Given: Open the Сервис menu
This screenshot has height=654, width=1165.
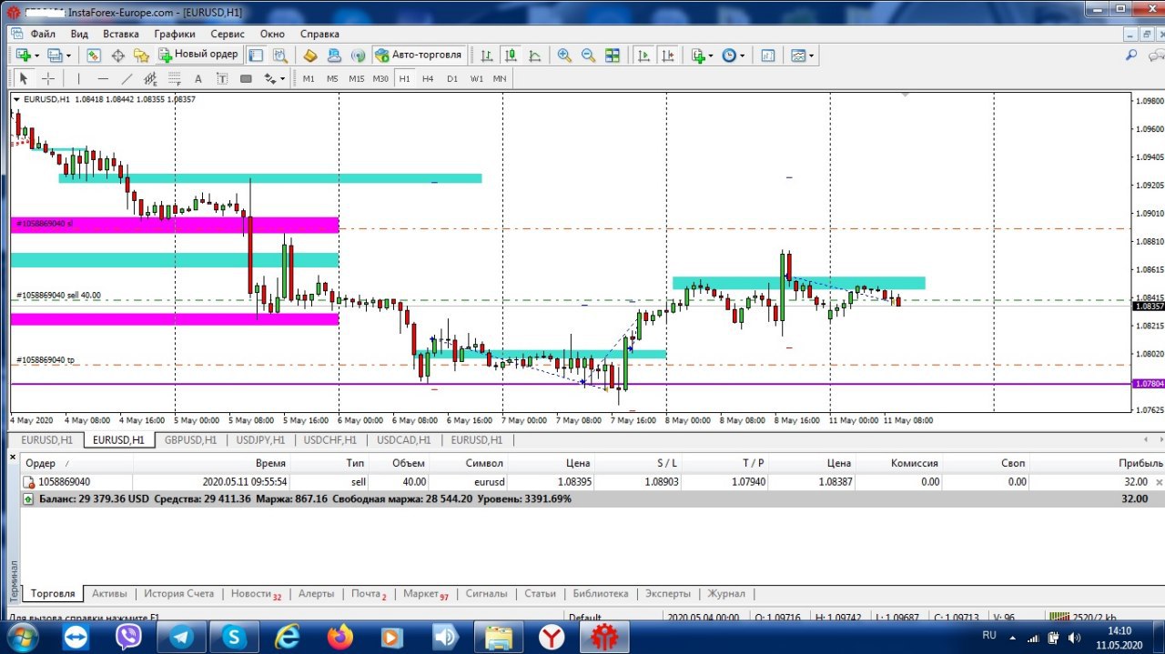Looking at the screenshot, I should (x=228, y=34).
